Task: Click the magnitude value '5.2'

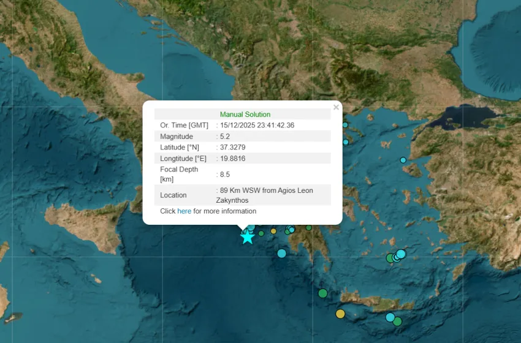Action: (225, 137)
